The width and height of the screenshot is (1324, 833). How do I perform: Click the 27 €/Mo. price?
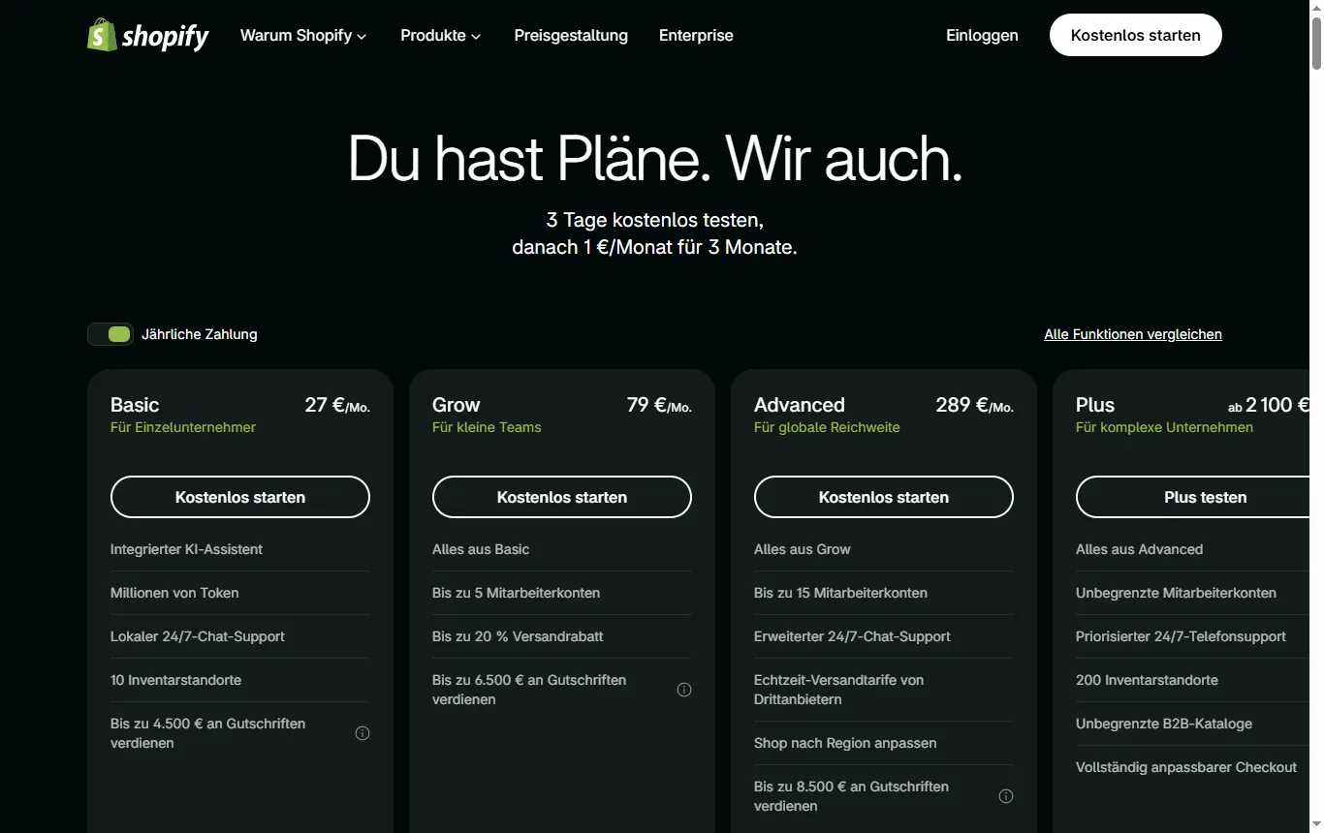click(x=337, y=405)
